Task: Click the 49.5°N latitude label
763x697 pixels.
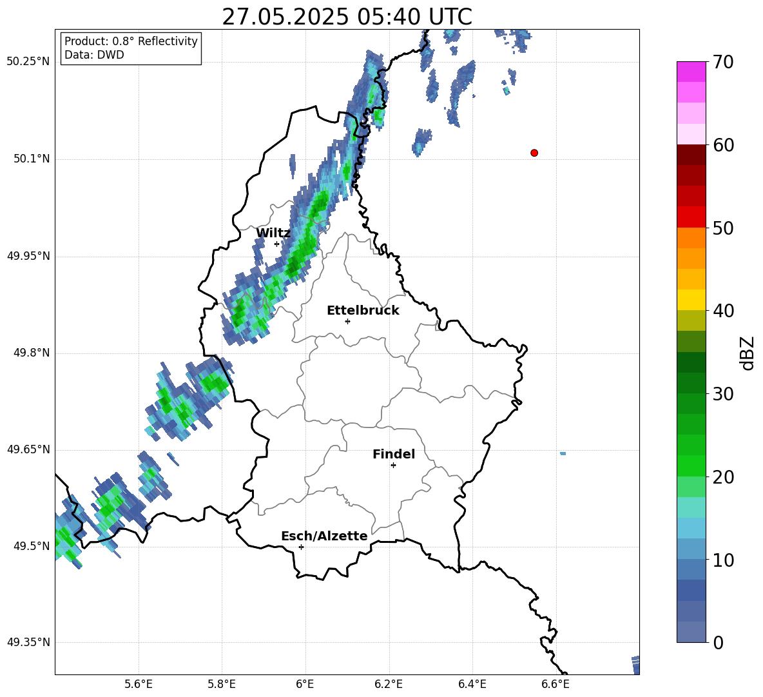Action: 32,546
